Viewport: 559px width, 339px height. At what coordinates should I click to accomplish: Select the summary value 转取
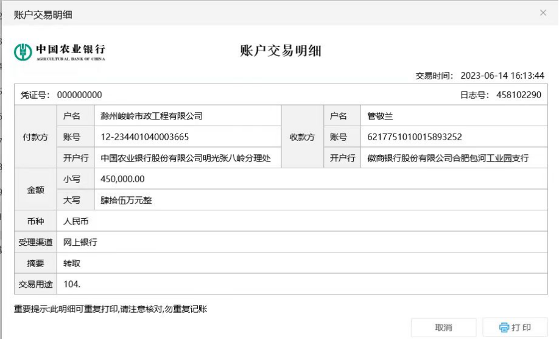(72, 263)
